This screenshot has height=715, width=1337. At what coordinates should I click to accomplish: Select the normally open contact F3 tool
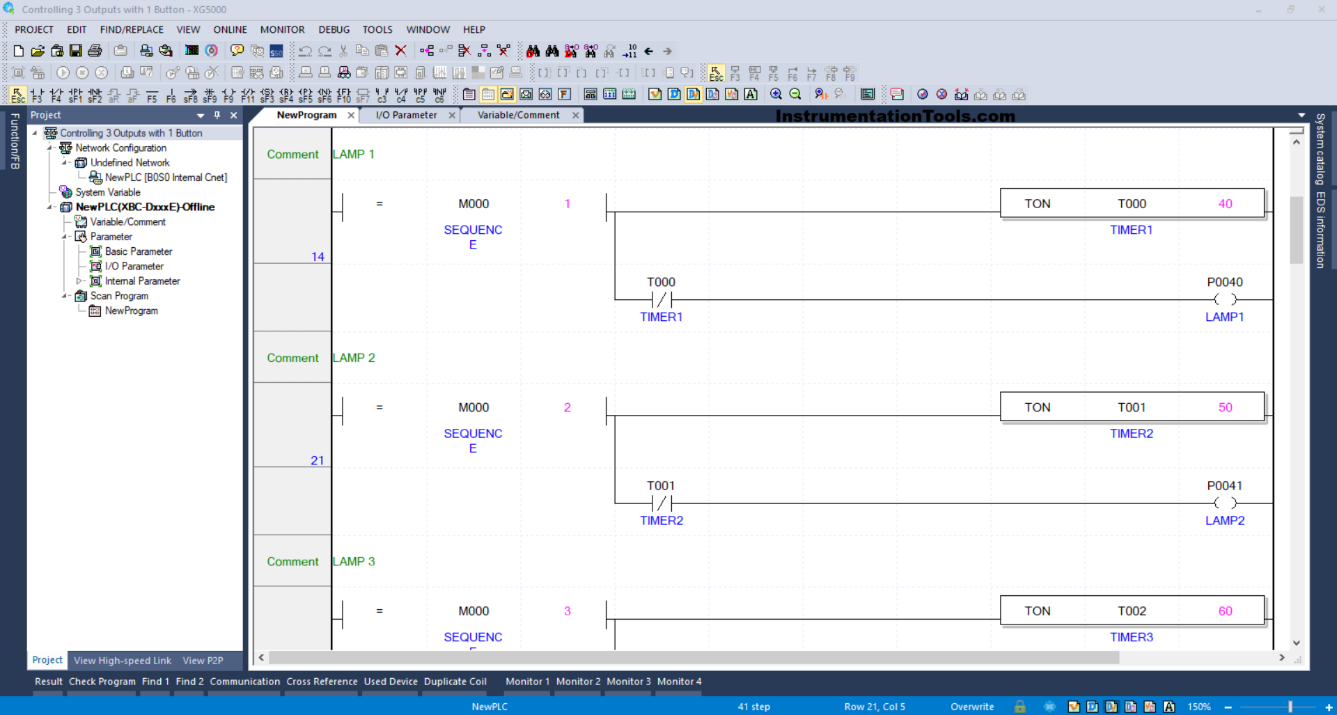(x=37, y=95)
